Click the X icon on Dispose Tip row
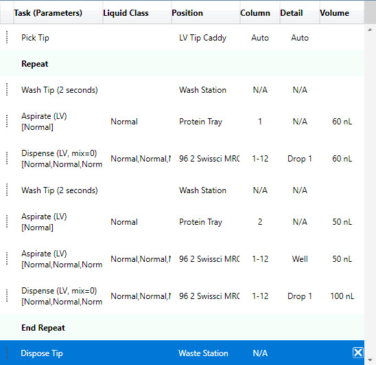The image size is (376, 365). pos(357,353)
